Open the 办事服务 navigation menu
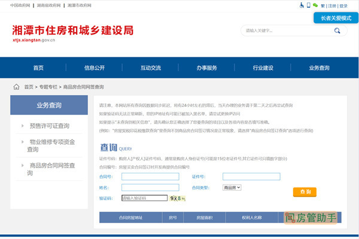This screenshot has height=239, width=359. coord(207,68)
